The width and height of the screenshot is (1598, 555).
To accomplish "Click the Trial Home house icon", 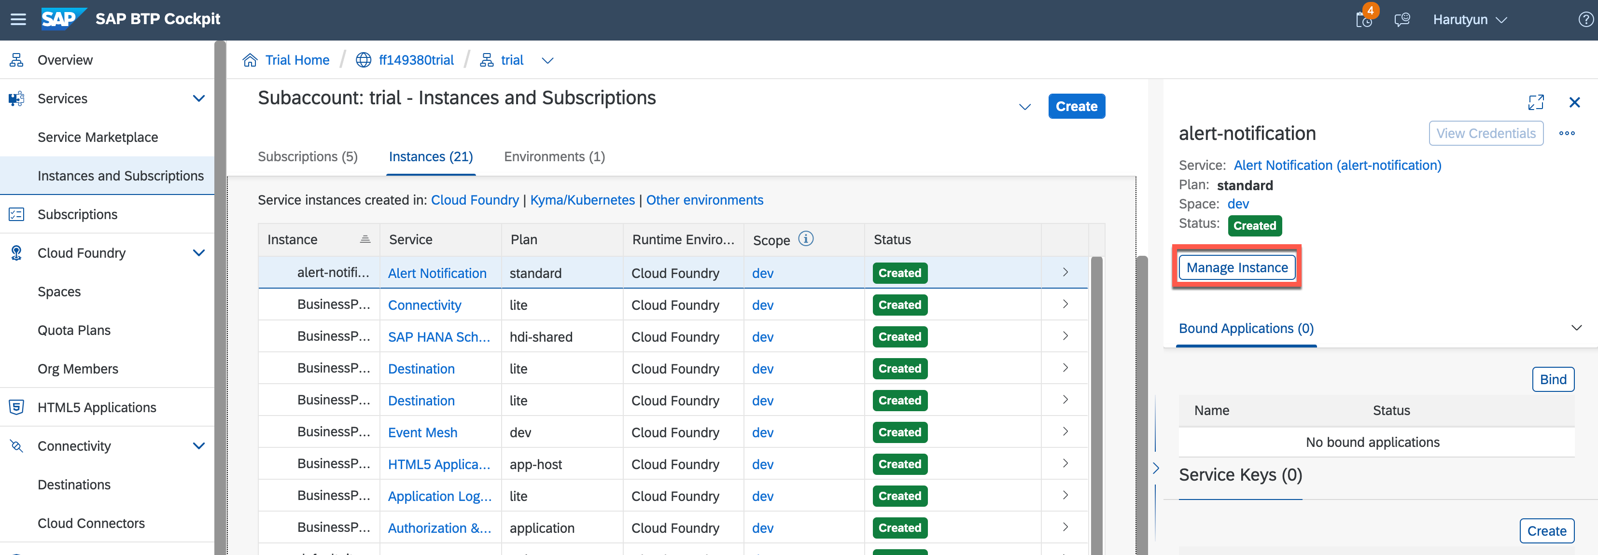I will coord(250,60).
